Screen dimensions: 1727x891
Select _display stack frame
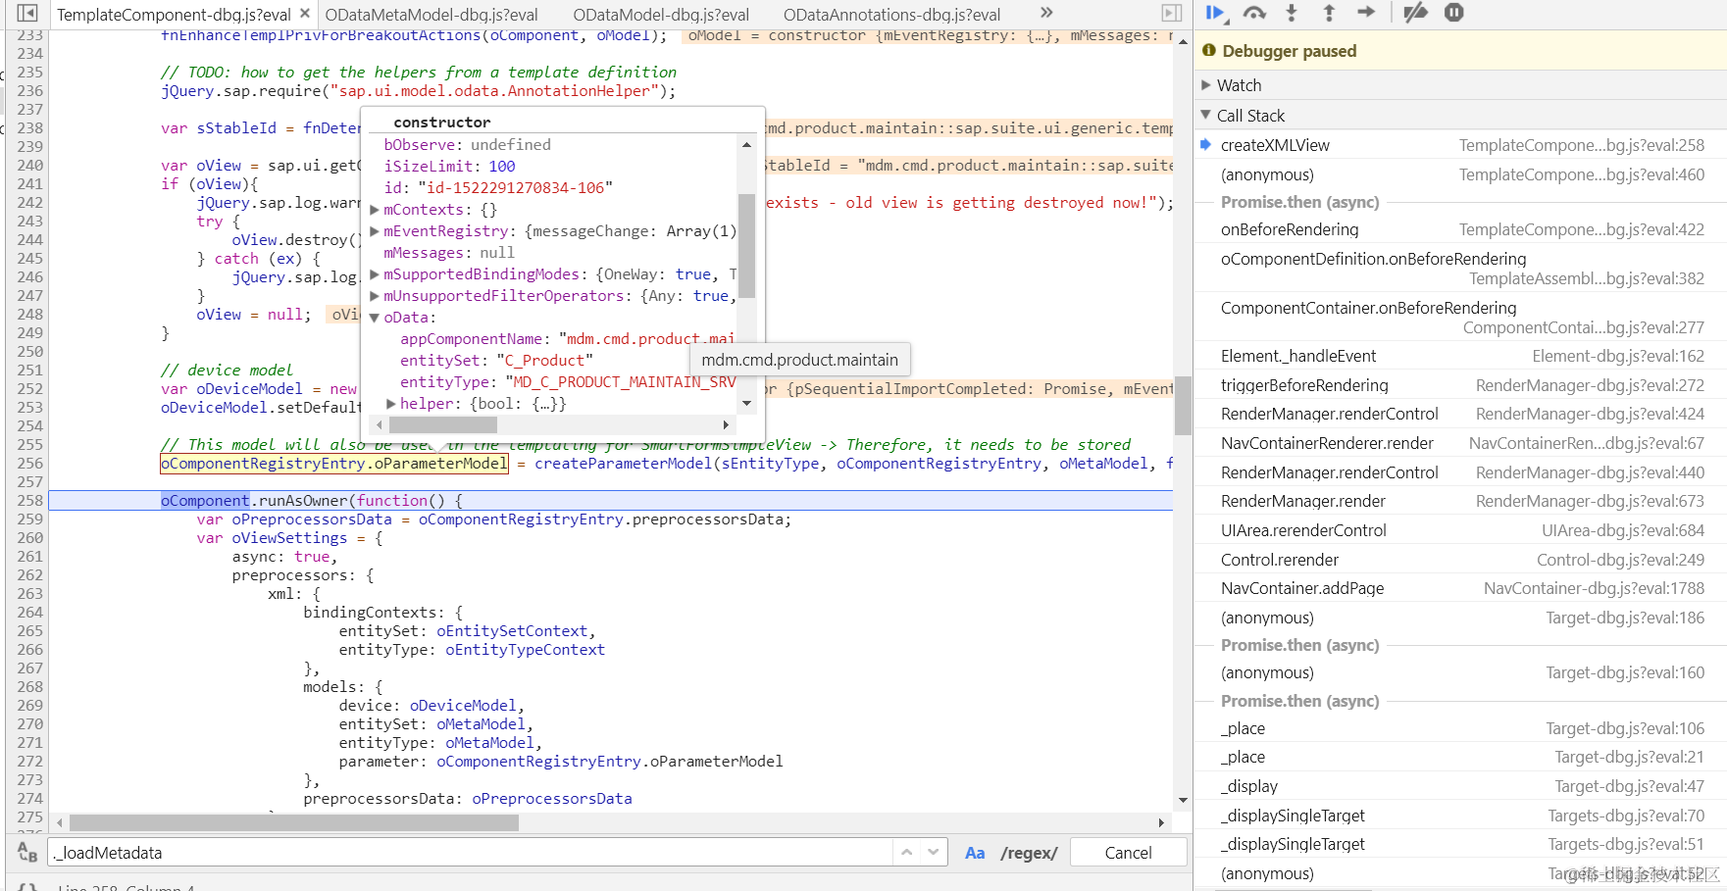pos(1461,786)
